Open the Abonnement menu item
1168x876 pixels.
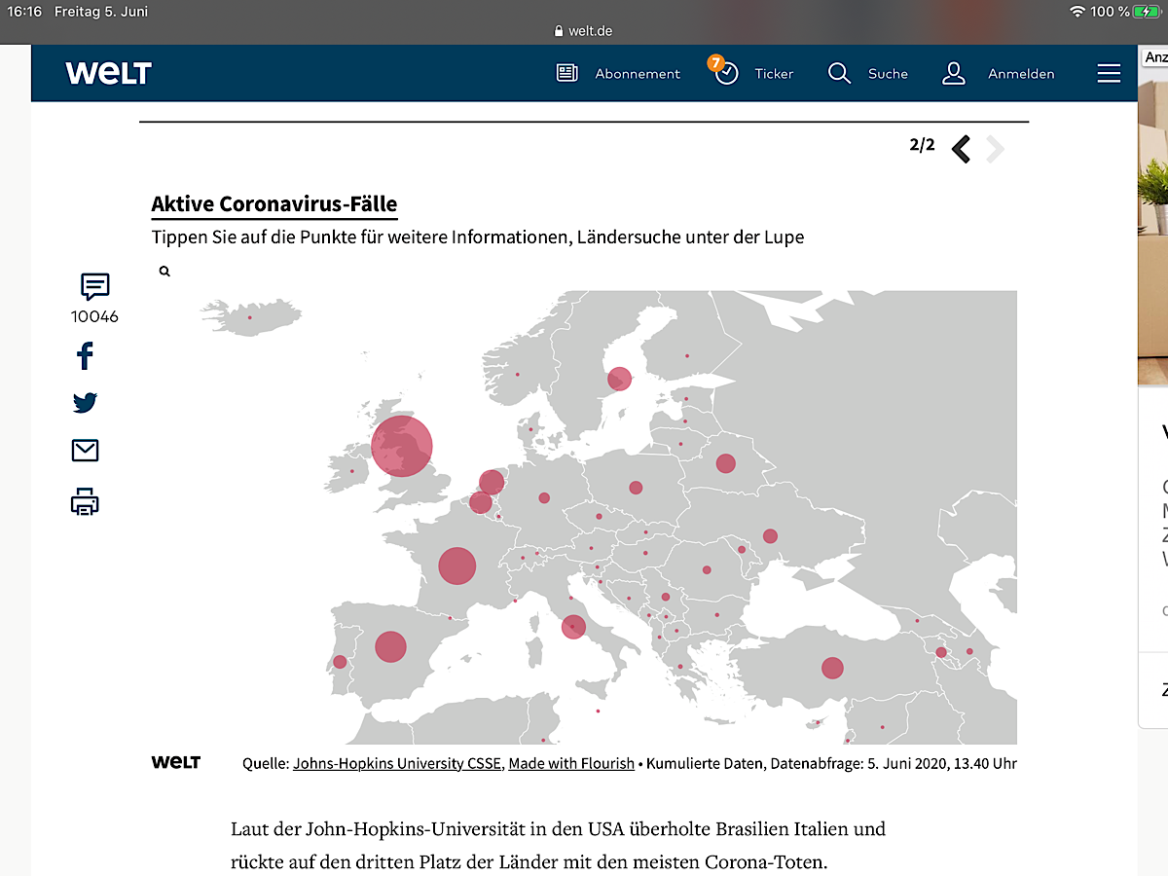click(618, 74)
